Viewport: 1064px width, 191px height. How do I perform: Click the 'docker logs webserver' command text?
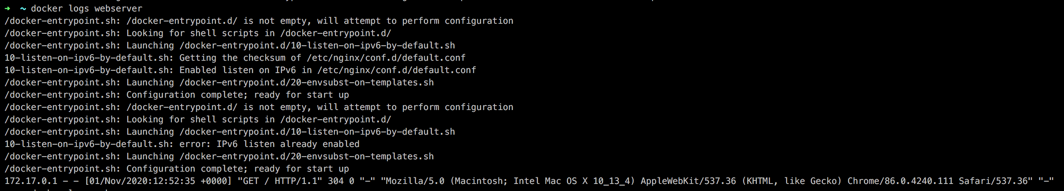[87, 8]
